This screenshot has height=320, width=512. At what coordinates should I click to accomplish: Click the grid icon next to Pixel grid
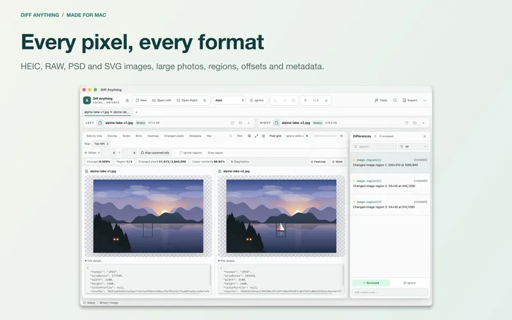(264, 136)
